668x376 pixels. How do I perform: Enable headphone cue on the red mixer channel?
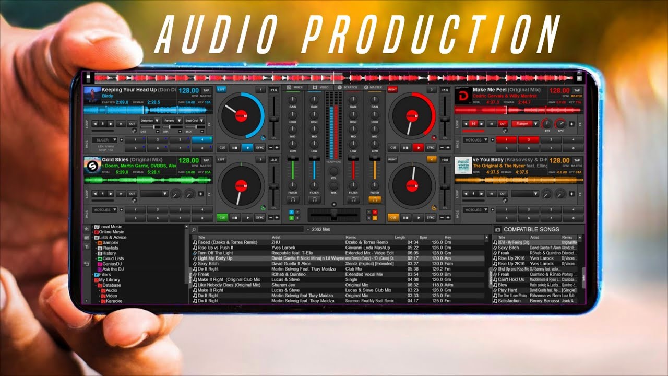(x=353, y=199)
